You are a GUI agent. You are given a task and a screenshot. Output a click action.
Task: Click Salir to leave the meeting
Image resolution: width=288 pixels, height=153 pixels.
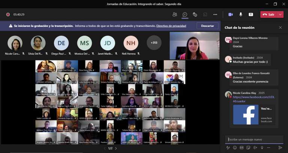click(x=268, y=15)
